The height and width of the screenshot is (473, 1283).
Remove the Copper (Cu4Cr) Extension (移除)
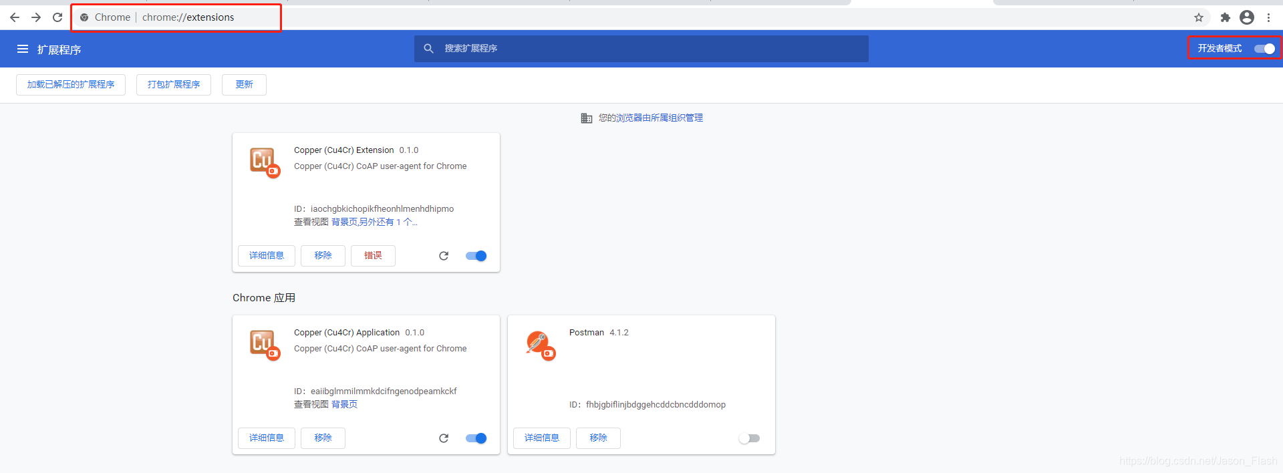pos(323,256)
